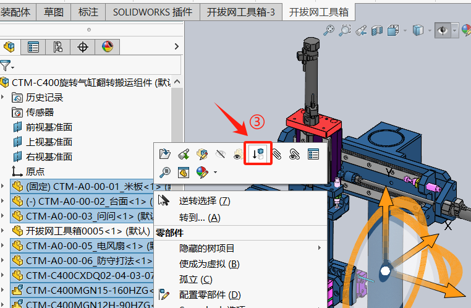The height and width of the screenshot is (308, 471).
Task: Expand the CTM-A0-00-02_台面 component
Action: (2, 201)
